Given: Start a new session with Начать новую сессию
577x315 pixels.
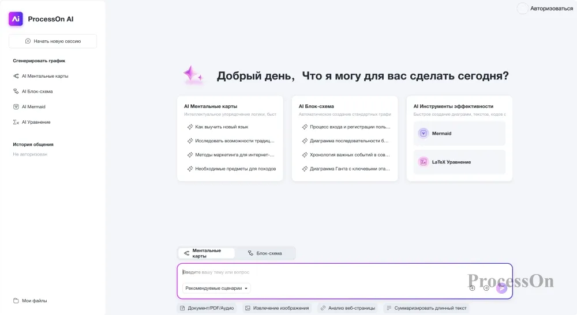Looking at the screenshot, I should tap(53, 41).
